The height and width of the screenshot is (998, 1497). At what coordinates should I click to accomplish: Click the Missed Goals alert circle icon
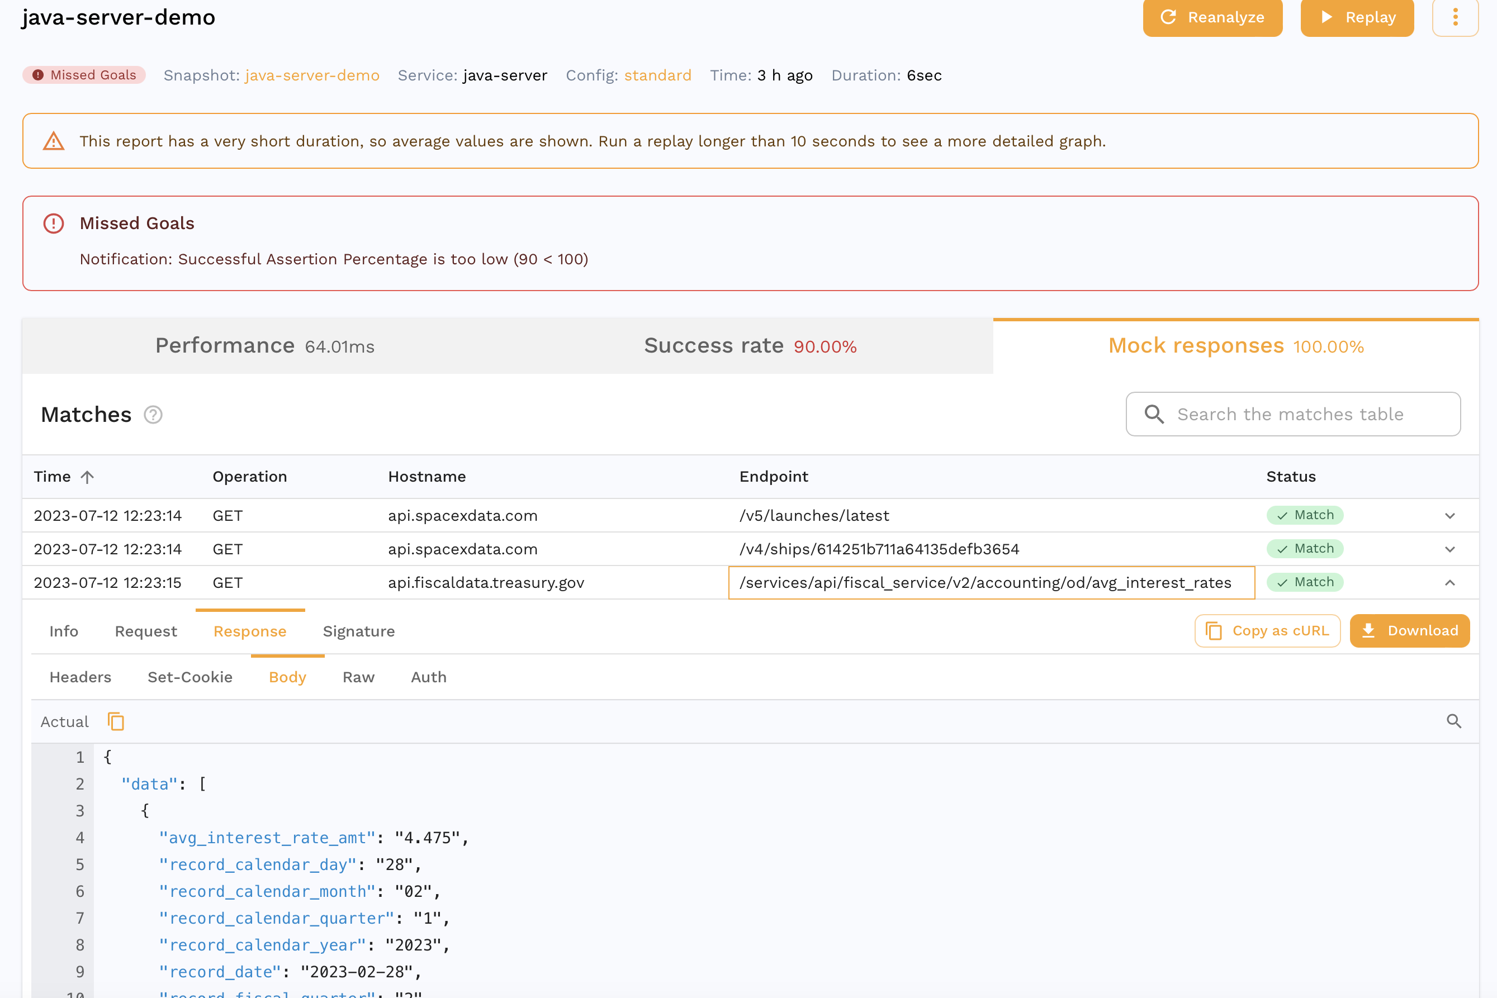tap(54, 224)
